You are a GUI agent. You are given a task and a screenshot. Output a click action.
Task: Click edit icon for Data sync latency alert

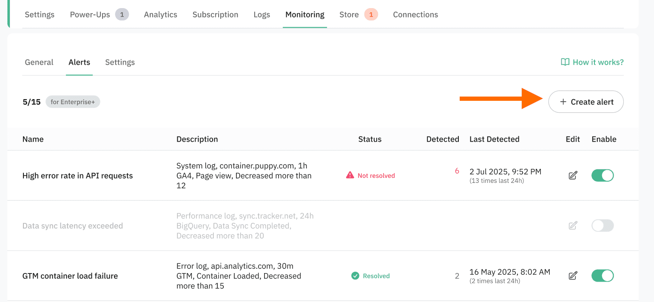tap(573, 225)
